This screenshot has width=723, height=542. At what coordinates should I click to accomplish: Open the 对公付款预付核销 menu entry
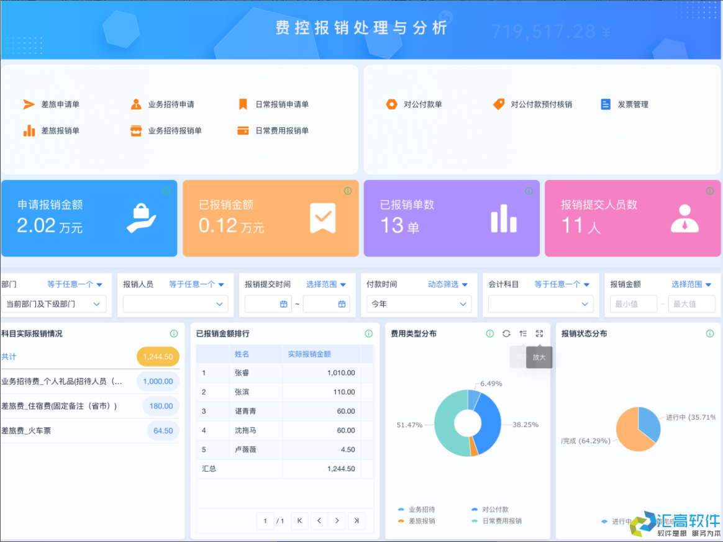click(534, 104)
